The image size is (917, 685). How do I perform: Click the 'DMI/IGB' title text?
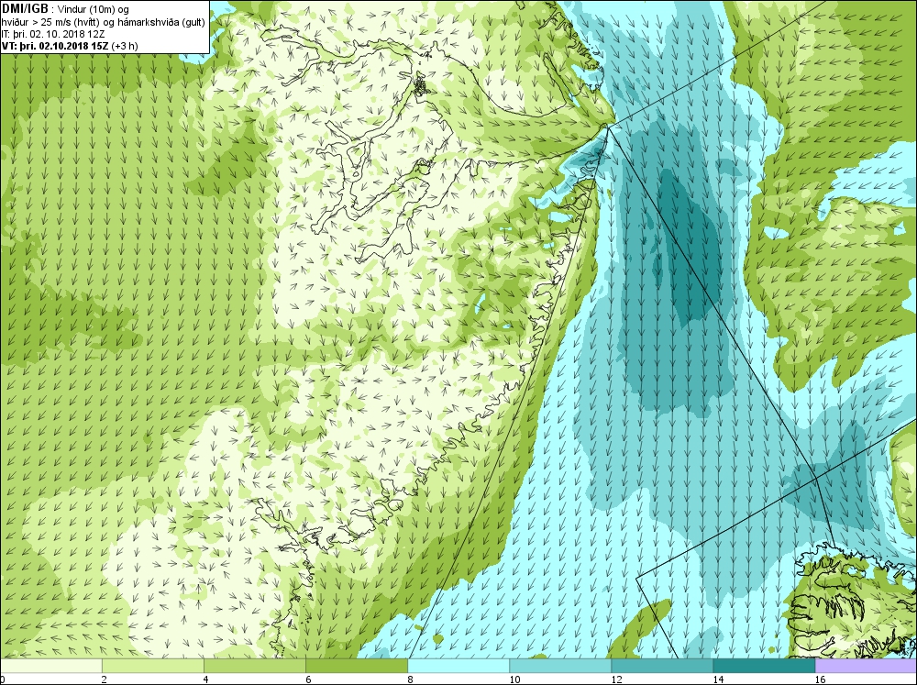coord(25,9)
